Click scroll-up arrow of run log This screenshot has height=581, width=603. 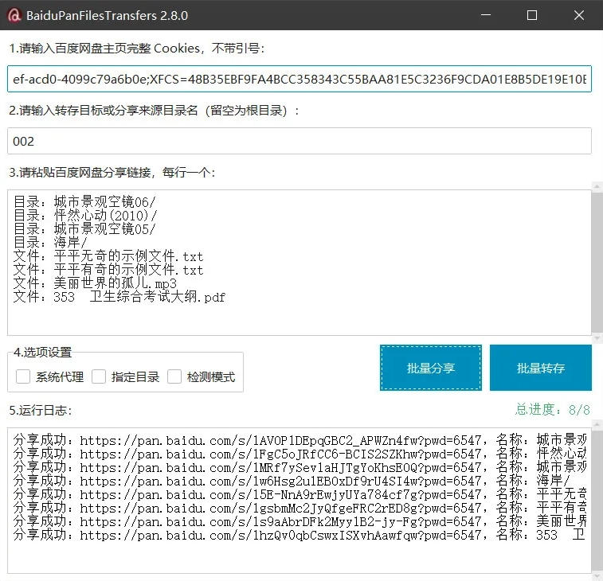(x=597, y=424)
